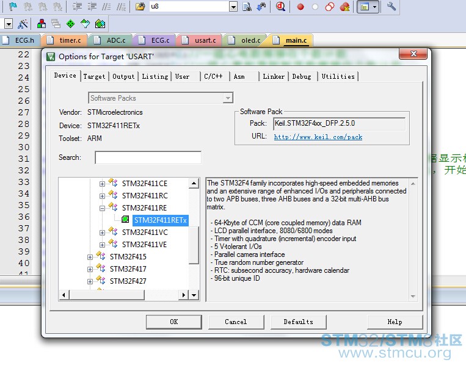Screen dimensions: 466x368
Task: Click the Pack name field Keil.STM32F4xx_DFP.2.5.0
Action: pyautogui.click(x=339, y=123)
